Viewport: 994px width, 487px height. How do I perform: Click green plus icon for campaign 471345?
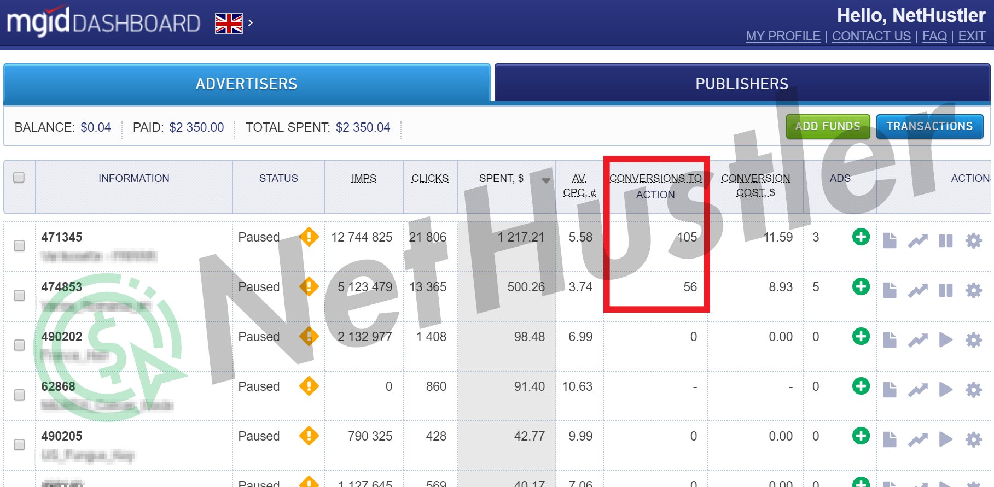point(861,237)
